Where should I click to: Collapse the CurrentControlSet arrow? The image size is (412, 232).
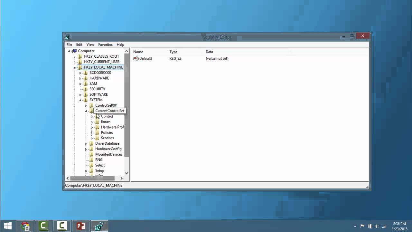[86, 111]
